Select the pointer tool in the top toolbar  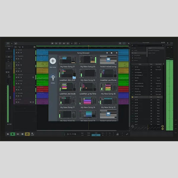click(12, 43)
